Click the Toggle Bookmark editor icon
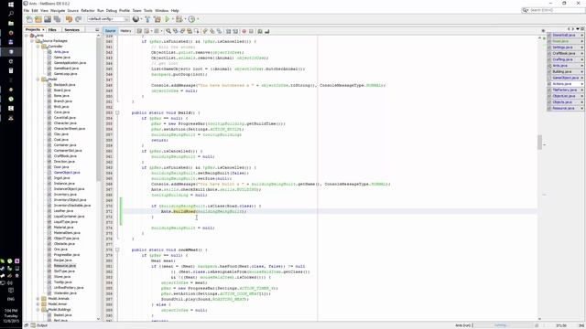This screenshot has height=329, width=586. tap(219, 31)
